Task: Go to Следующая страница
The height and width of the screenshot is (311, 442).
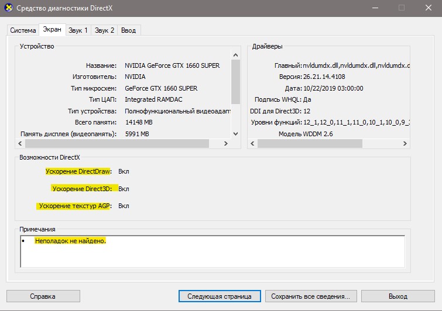Action: (x=220, y=296)
